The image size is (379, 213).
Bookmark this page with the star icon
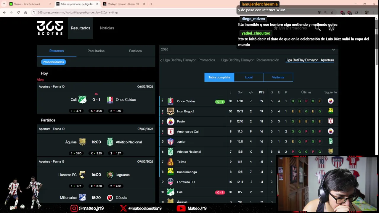332,12
